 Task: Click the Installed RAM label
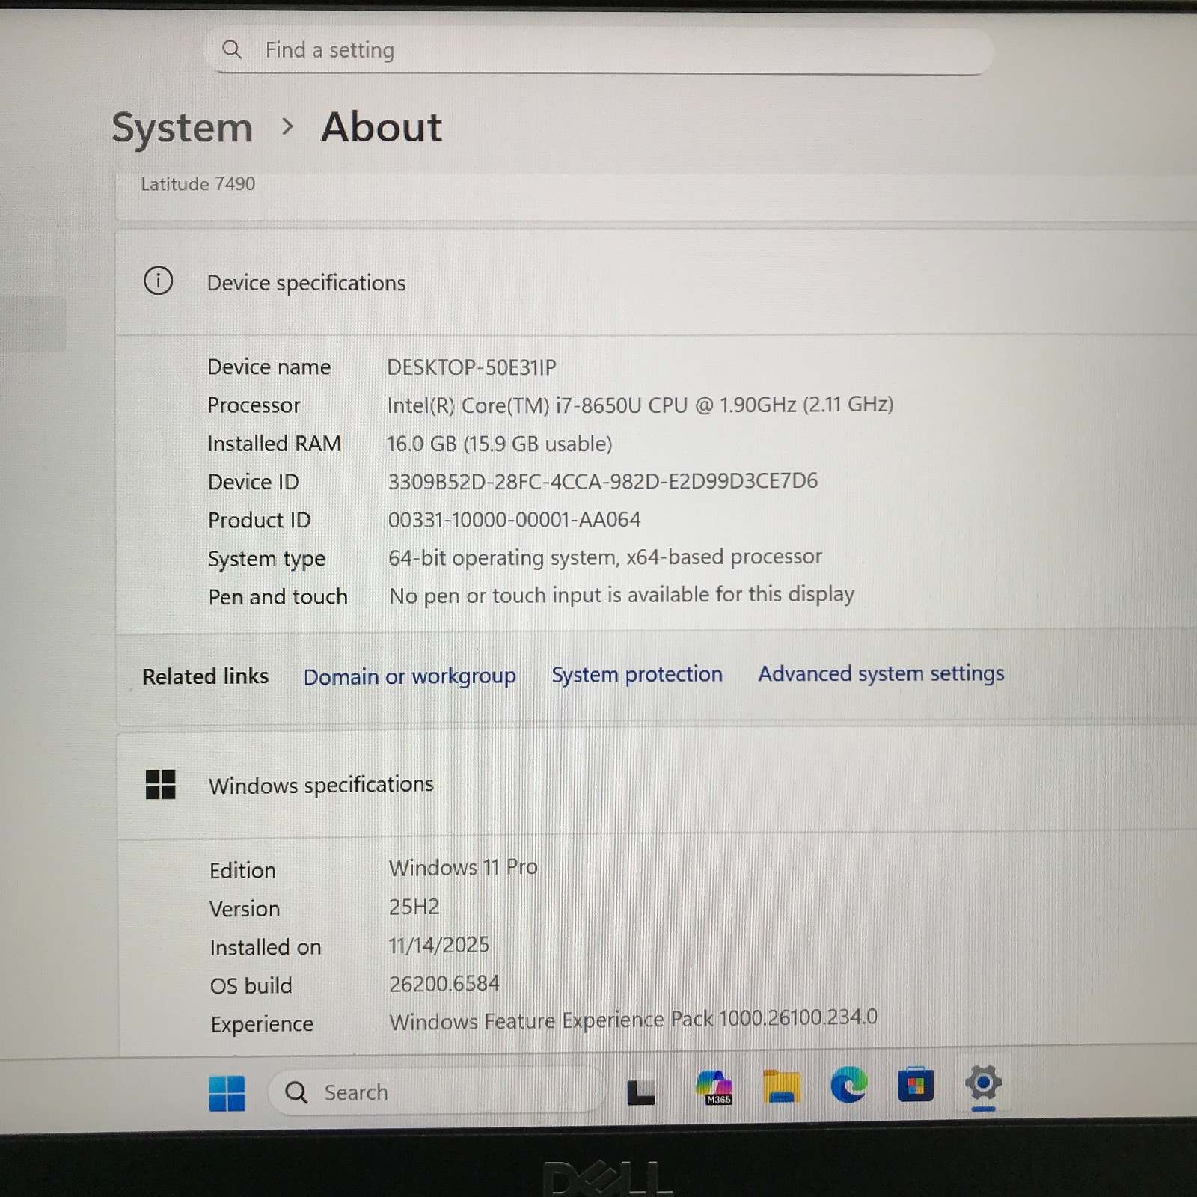[275, 444]
